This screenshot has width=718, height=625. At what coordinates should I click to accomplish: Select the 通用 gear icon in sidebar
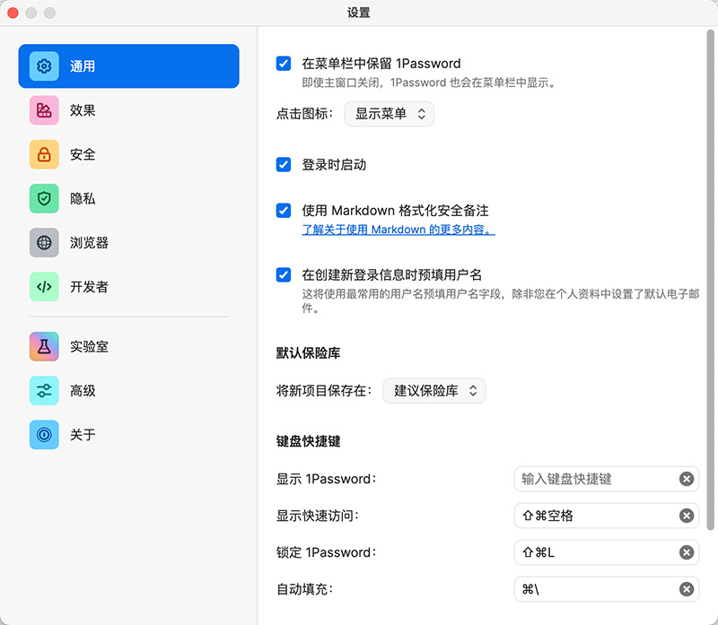point(44,66)
